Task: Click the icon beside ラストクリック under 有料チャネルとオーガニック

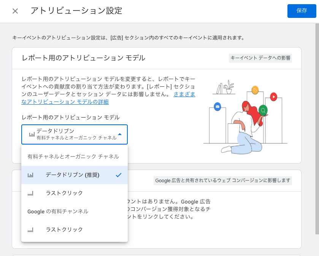Action: 30,193
